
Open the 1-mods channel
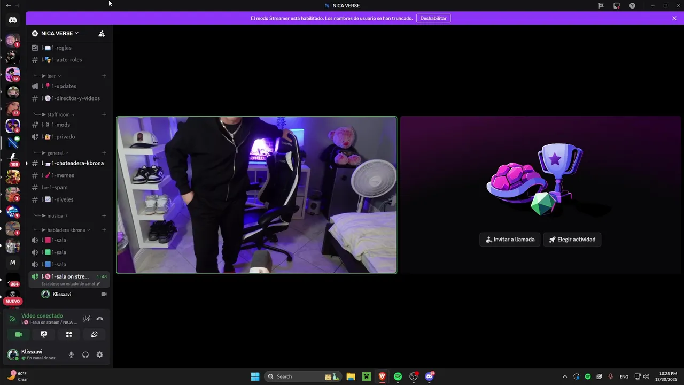pyautogui.click(x=69, y=125)
